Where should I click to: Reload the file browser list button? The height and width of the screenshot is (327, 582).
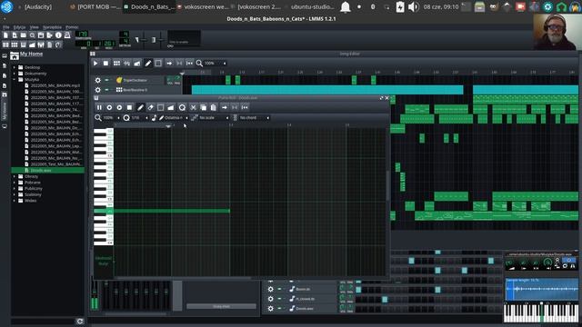(x=80, y=322)
